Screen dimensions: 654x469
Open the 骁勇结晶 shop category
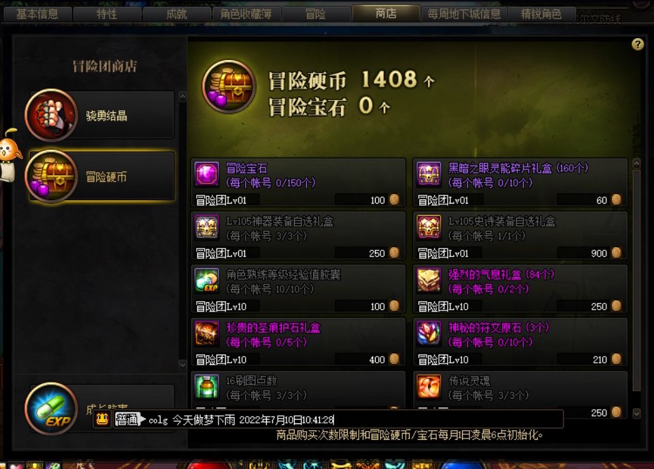tap(100, 115)
